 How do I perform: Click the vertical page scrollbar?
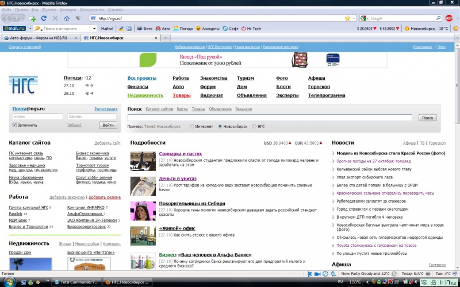click(456, 143)
